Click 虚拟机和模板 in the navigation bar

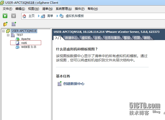click(x=75, y=16)
